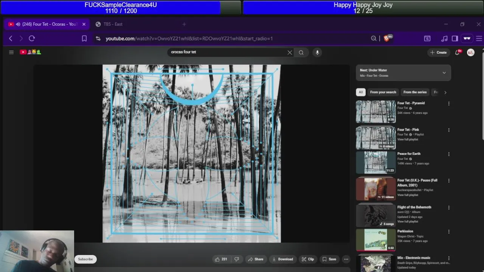Image resolution: width=484 pixels, height=272 pixels.
Task: Select the Four Tet - Ocoras browser tab
Action: click(x=47, y=24)
